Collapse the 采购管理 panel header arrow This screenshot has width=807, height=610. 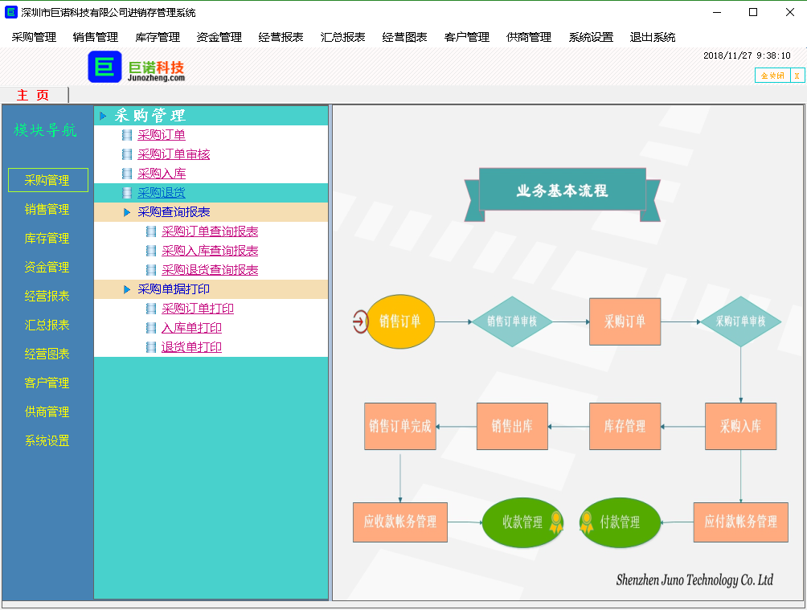[103, 116]
